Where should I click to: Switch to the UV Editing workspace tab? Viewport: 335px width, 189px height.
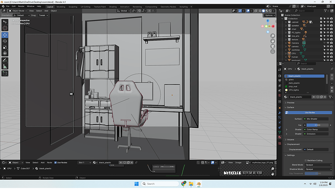(85, 7)
